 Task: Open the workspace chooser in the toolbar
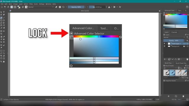187,7
